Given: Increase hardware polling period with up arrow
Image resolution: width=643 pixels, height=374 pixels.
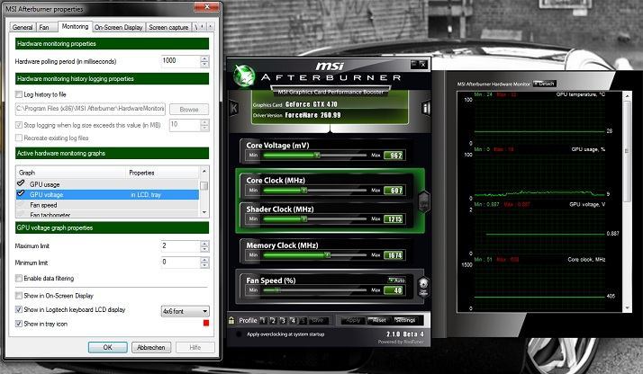Looking at the screenshot, I should point(204,58).
